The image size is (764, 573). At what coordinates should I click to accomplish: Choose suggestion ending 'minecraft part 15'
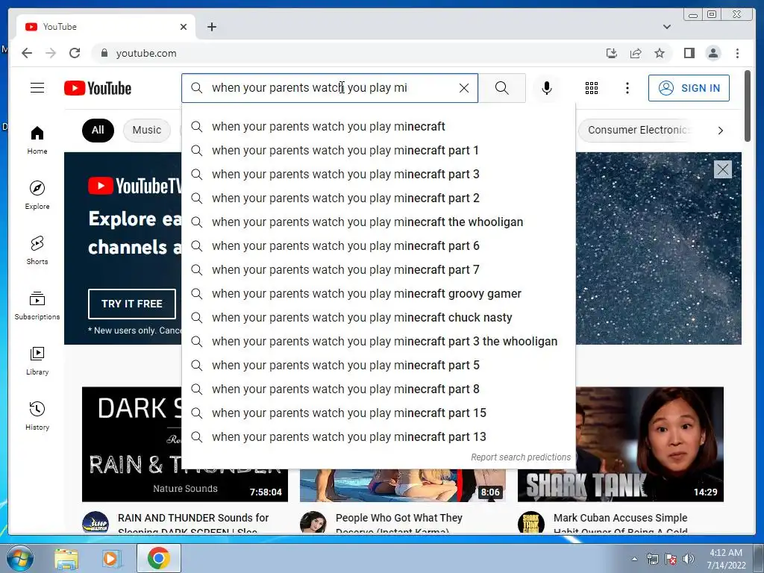[x=378, y=413]
